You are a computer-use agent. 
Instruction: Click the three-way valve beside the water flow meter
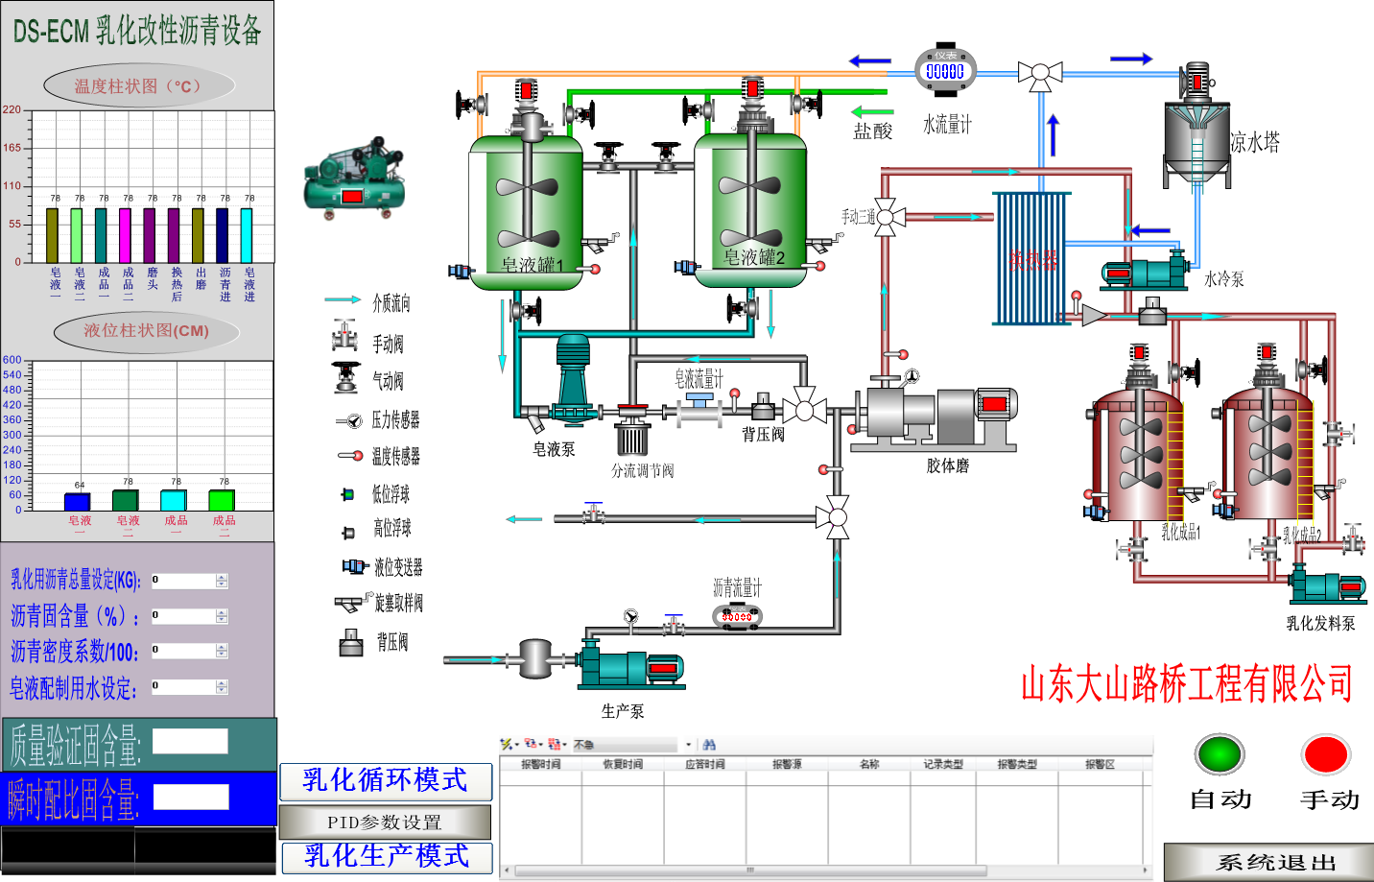click(1040, 74)
